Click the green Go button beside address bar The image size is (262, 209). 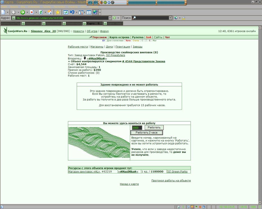114,18
